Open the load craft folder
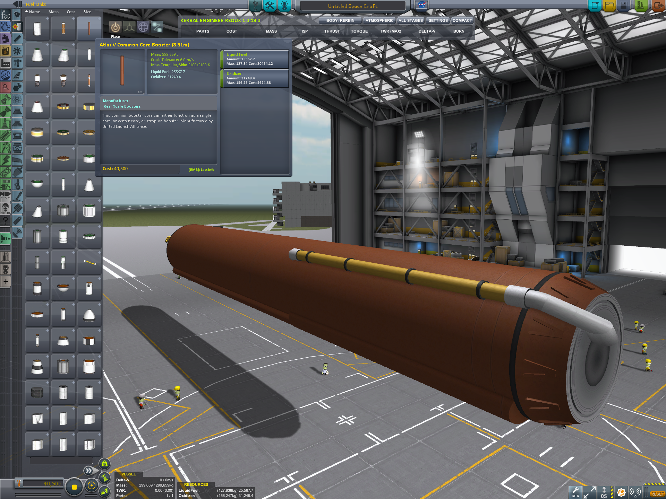This screenshot has width=666, height=499. click(609, 5)
